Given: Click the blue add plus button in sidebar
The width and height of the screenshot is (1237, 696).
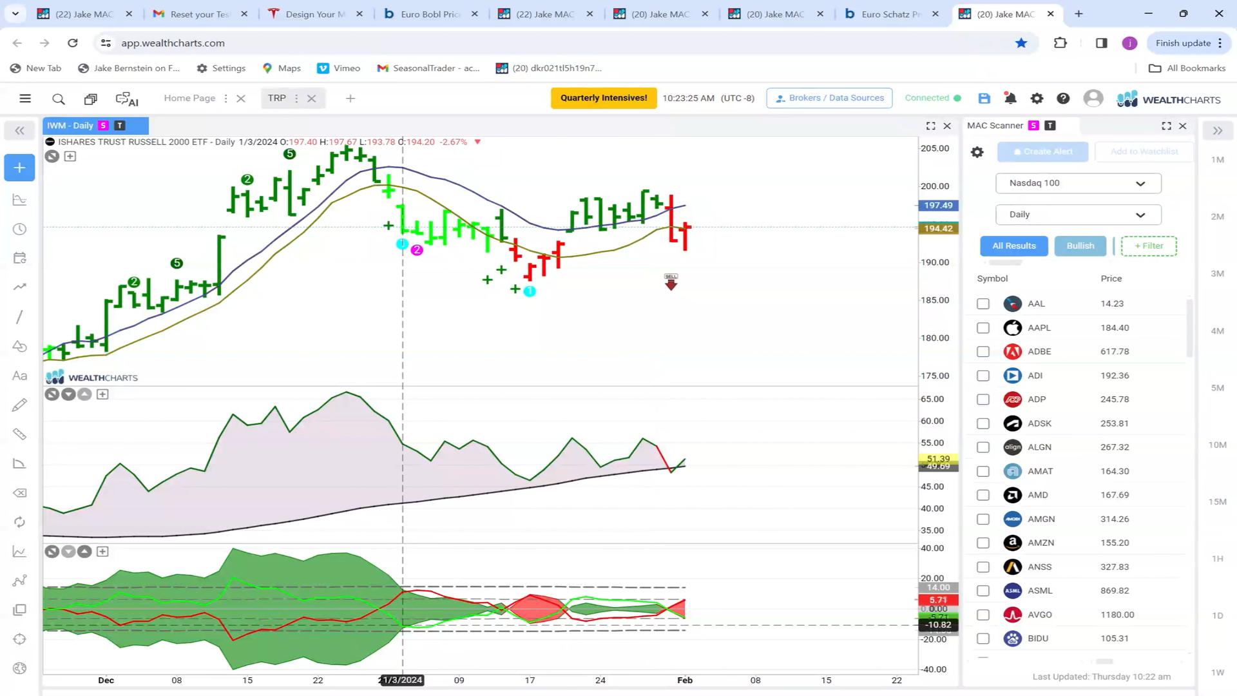Looking at the screenshot, I should [20, 168].
